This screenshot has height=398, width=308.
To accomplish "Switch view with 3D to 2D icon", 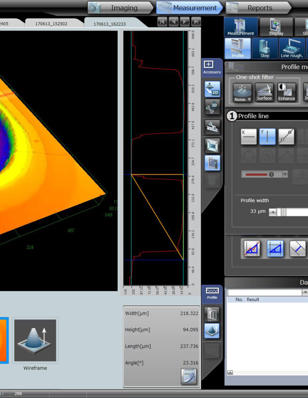I will 212,89.
